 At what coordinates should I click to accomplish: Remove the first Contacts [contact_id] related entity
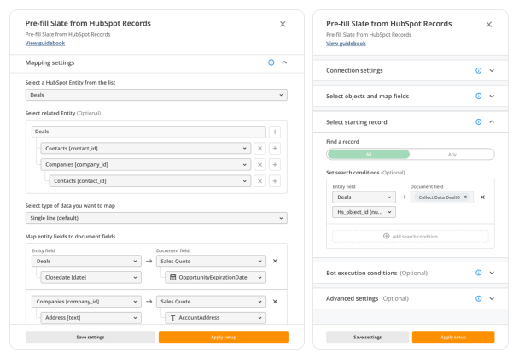tap(259, 148)
